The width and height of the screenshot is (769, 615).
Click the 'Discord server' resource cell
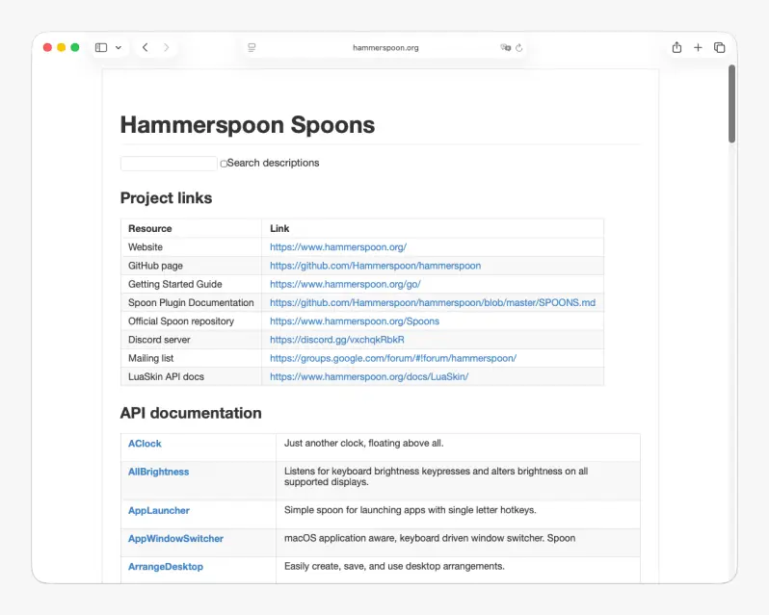coord(191,340)
